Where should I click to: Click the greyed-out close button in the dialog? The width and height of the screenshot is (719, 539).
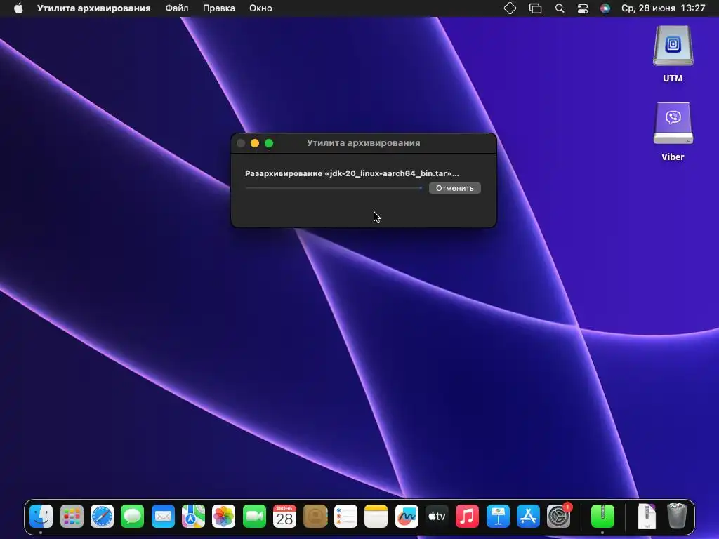tap(241, 143)
